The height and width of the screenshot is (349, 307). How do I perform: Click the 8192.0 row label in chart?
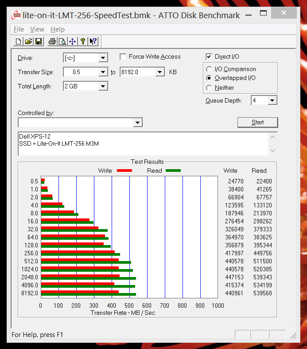pyautogui.click(x=30, y=293)
